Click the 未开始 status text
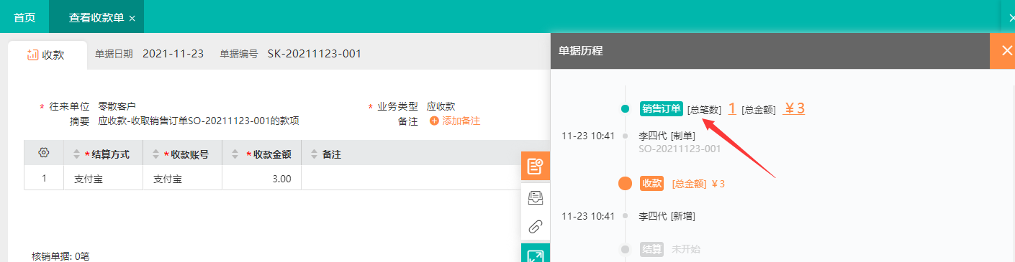 pos(685,249)
